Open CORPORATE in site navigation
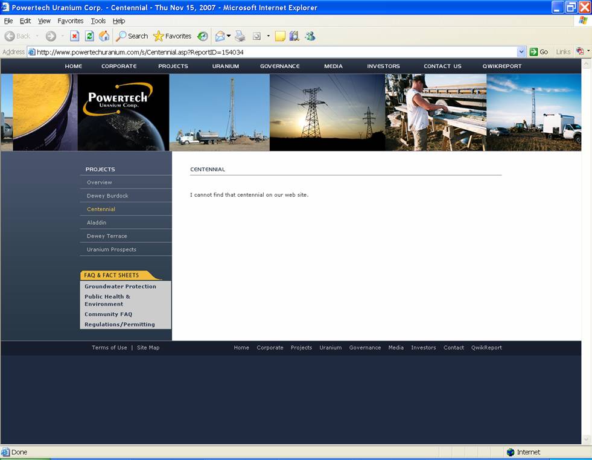The image size is (592, 460). coord(119,66)
